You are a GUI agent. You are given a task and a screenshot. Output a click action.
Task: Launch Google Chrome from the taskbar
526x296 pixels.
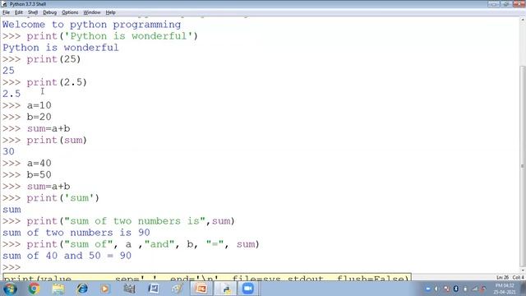[x=34, y=289]
